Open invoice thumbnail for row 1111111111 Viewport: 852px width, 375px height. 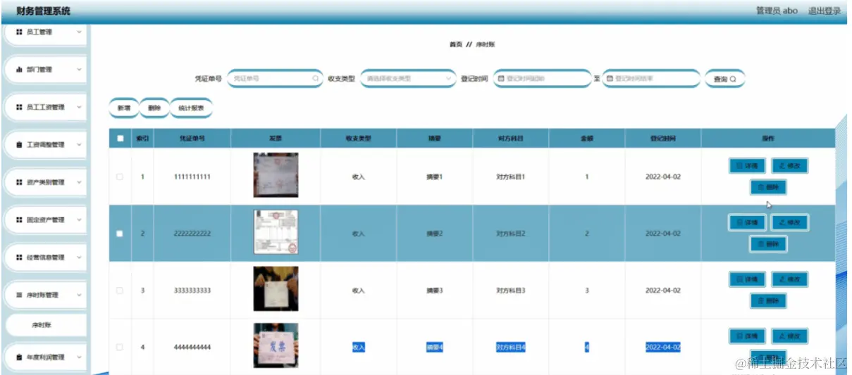point(276,175)
